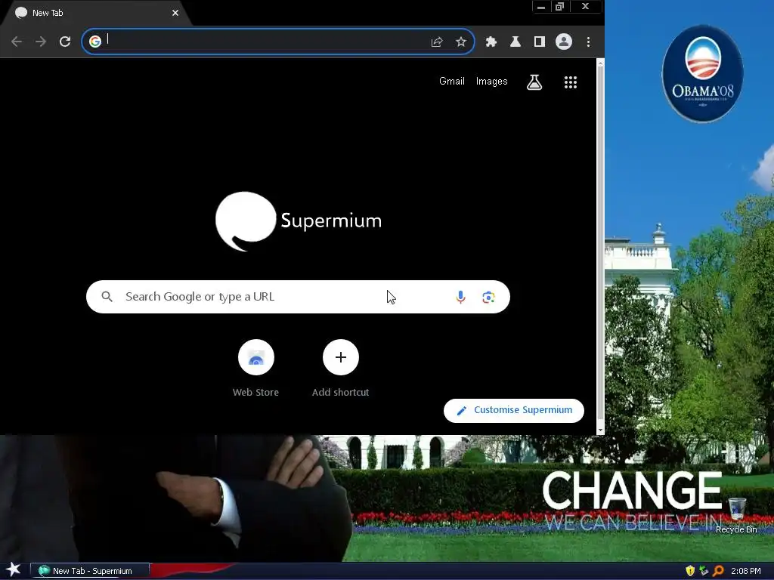Click the 2:08 PM clock

click(745, 571)
